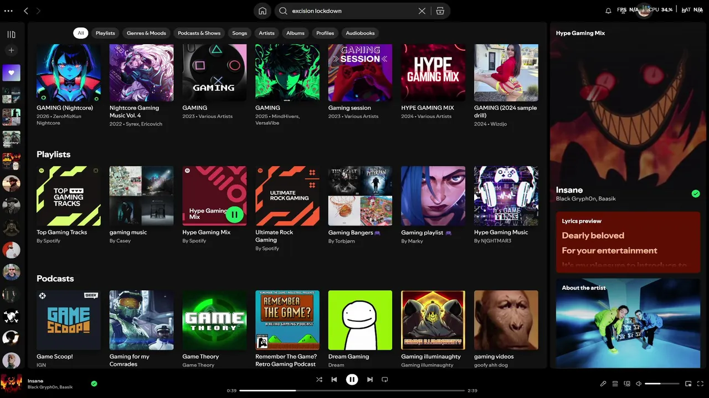This screenshot has width=709, height=398.
Task: Mute volume speaker icon
Action: point(639,384)
